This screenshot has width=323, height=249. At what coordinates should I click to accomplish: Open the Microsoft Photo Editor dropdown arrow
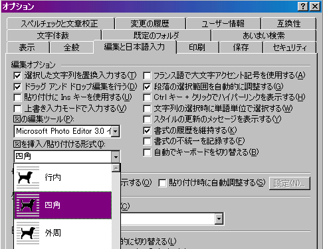[x=116, y=131]
